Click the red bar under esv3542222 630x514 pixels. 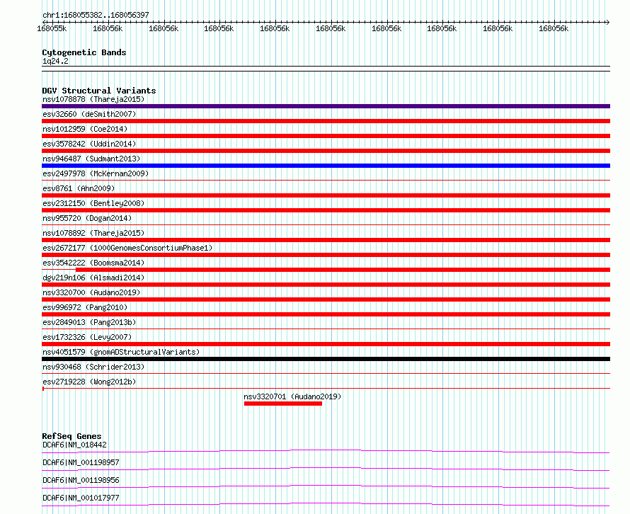pyautogui.click(x=343, y=270)
